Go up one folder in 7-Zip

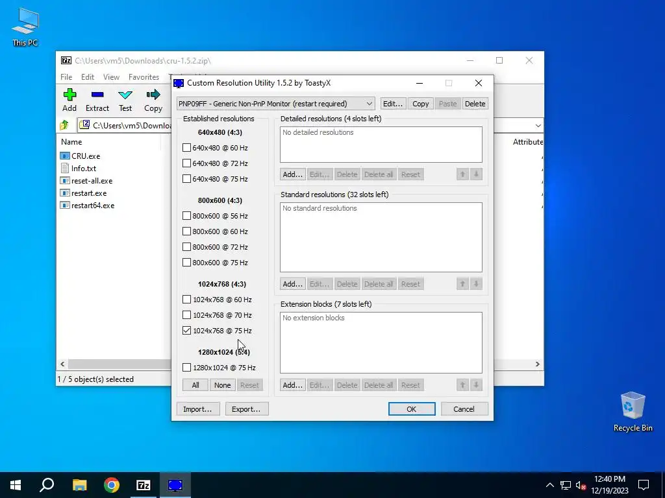(64, 125)
